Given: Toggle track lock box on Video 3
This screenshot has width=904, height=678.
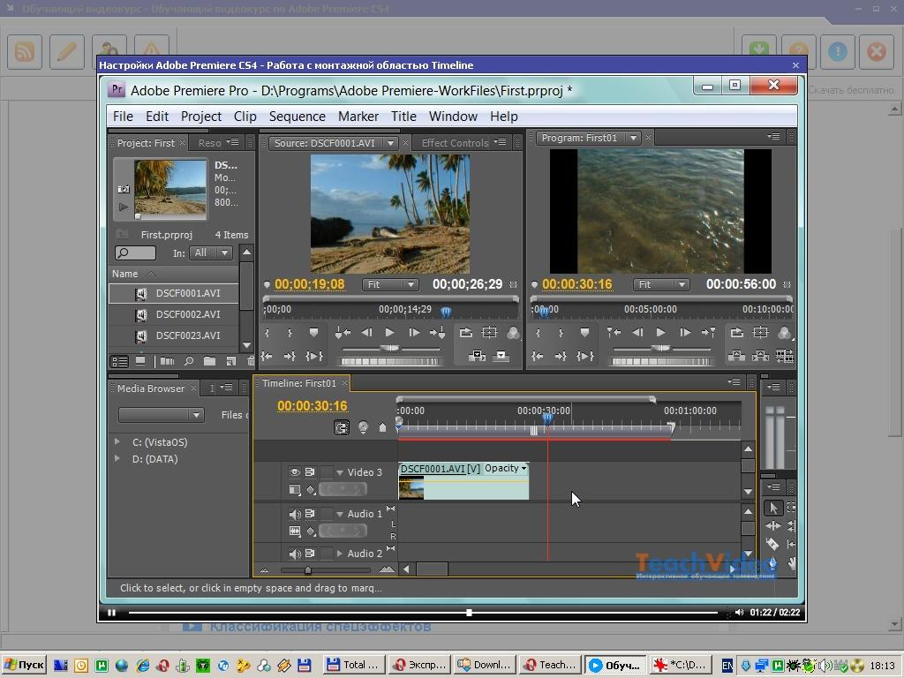Looking at the screenshot, I should click(x=327, y=472).
